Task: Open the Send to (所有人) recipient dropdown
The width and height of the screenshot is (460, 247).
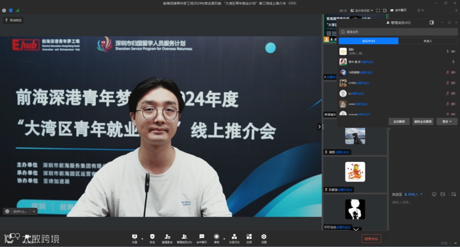Action: point(413,194)
